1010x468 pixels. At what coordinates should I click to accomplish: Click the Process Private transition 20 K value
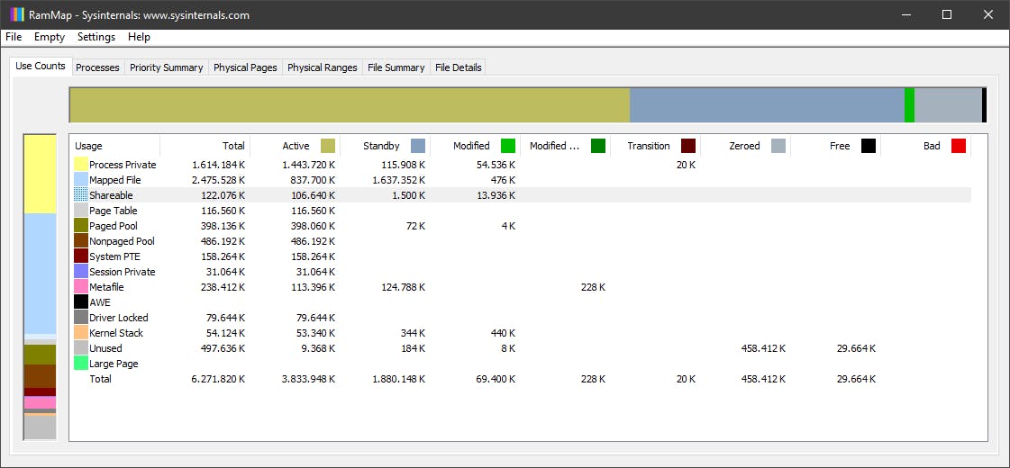tap(686, 165)
